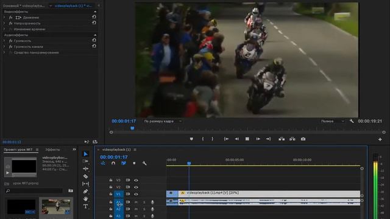Reset the Непрозрачность effect
Image resolution: width=390 pixels, height=219 pixels.
click(x=94, y=23)
